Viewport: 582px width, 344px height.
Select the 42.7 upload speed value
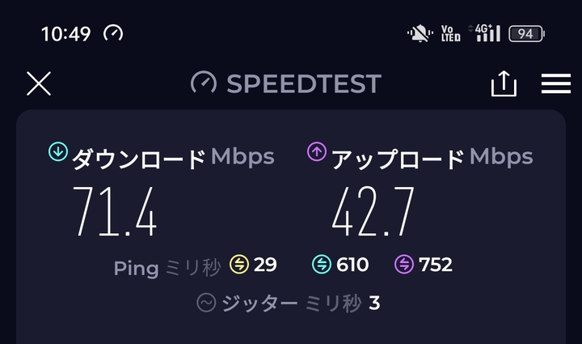point(373,210)
